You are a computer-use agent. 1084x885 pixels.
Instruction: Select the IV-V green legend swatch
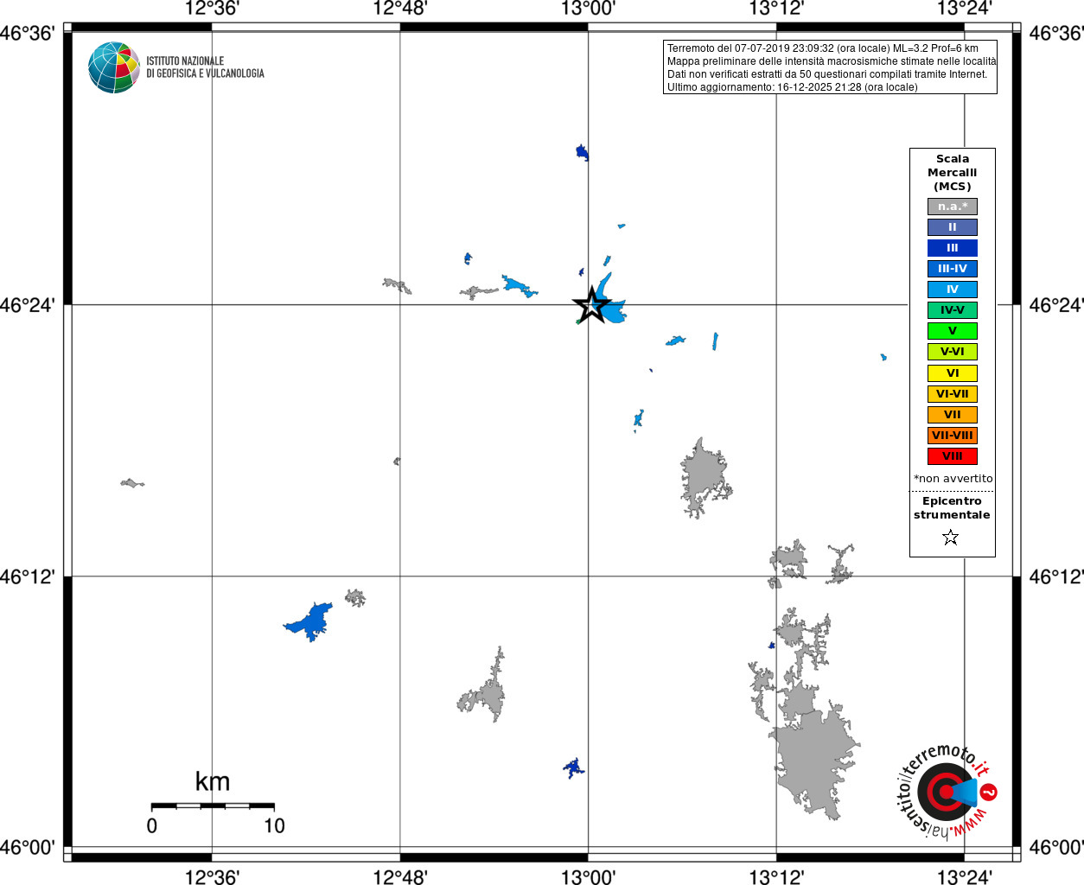(953, 310)
